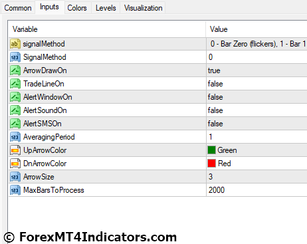307x244 pixels.
Task: Click the integer icon beside AveragingPeriod
Action: coord(15,137)
